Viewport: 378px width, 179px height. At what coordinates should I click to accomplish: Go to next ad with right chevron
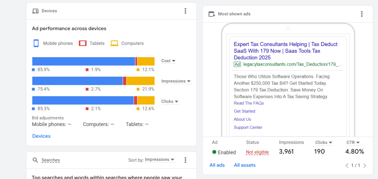[x=364, y=165]
